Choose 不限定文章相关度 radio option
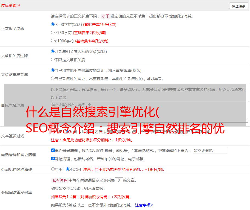Image resolution: width=250 pixels, height=210 pixels. 53,60
